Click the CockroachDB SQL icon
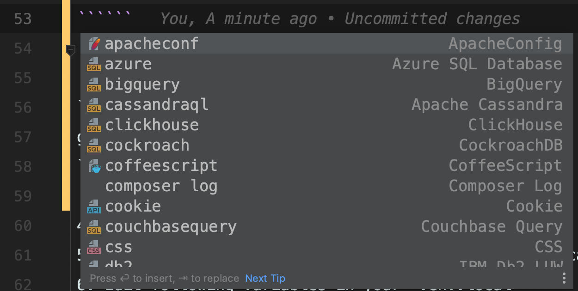578x291 pixels. tap(93, 145)
